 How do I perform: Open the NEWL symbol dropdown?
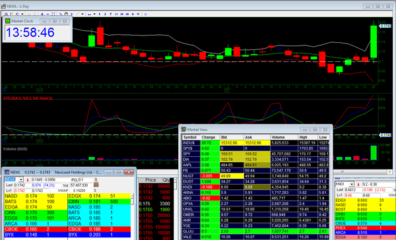point(21,180)
